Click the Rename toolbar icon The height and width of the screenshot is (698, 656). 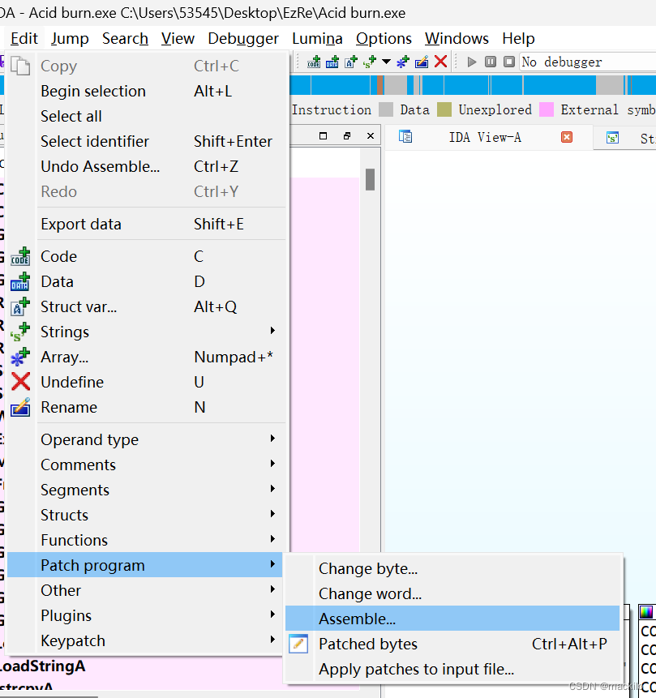tap(422, 62)
